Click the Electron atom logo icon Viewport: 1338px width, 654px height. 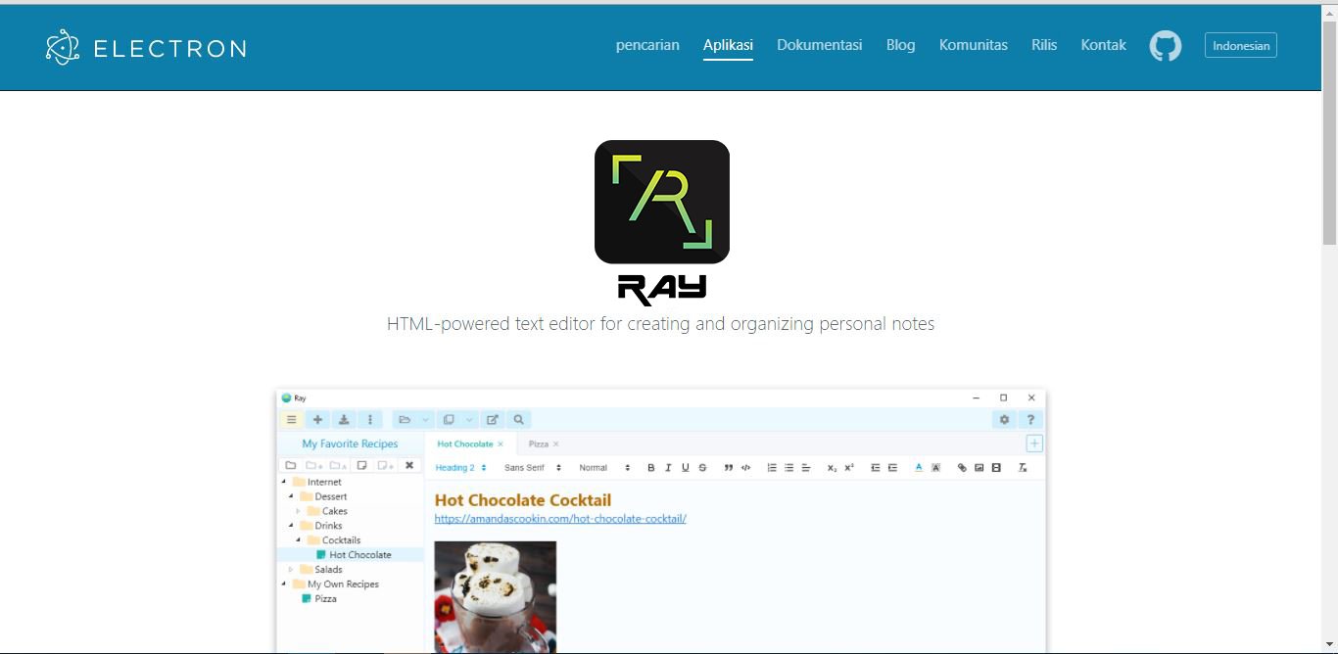click(x=63, y=47)
